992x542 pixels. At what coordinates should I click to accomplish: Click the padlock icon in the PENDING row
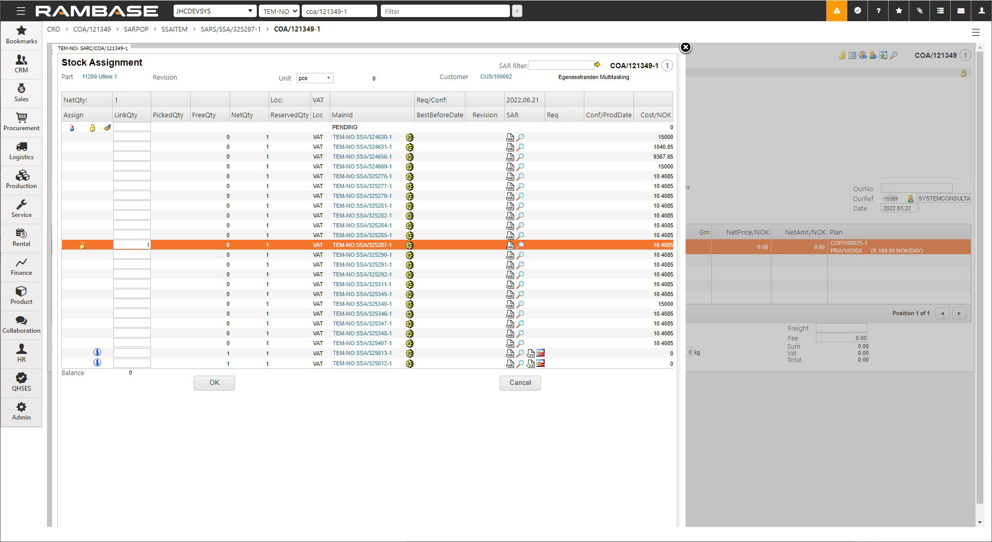coord(92,128)
